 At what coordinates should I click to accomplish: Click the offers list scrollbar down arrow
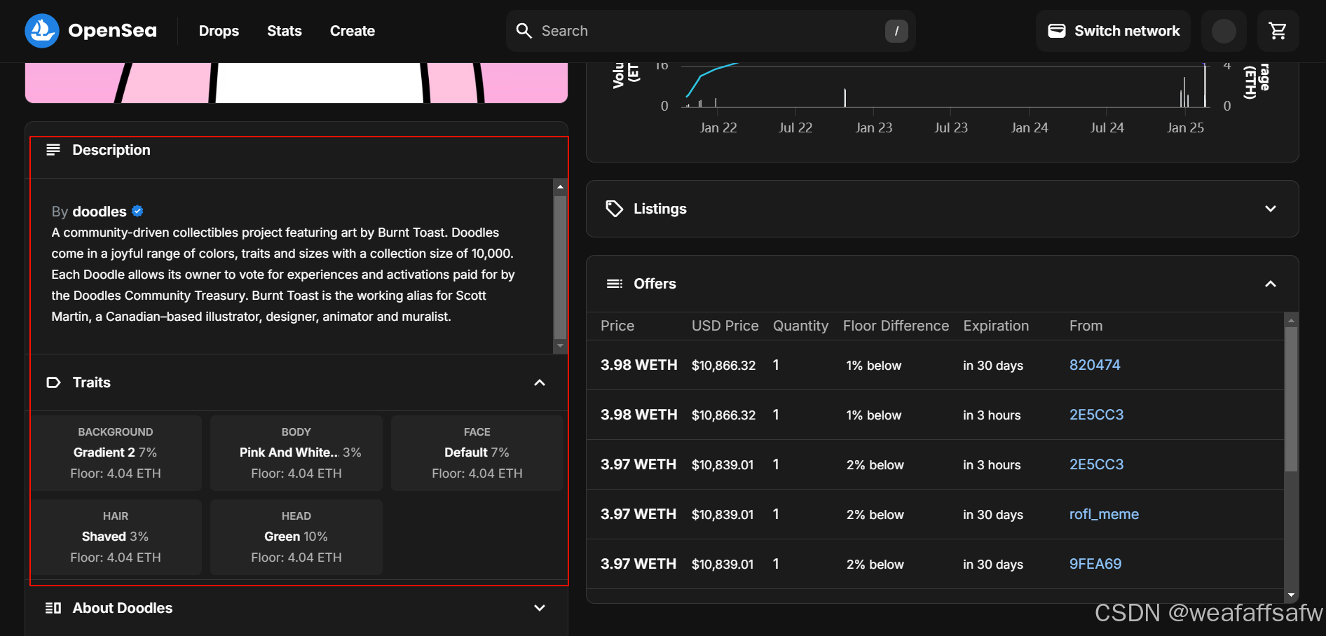pos(1291,595)
